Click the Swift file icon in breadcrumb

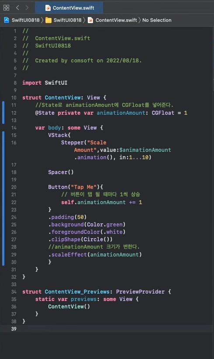click(x=90, y=20)
